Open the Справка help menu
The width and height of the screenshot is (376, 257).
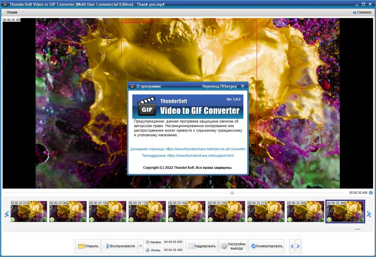[362, 12]
